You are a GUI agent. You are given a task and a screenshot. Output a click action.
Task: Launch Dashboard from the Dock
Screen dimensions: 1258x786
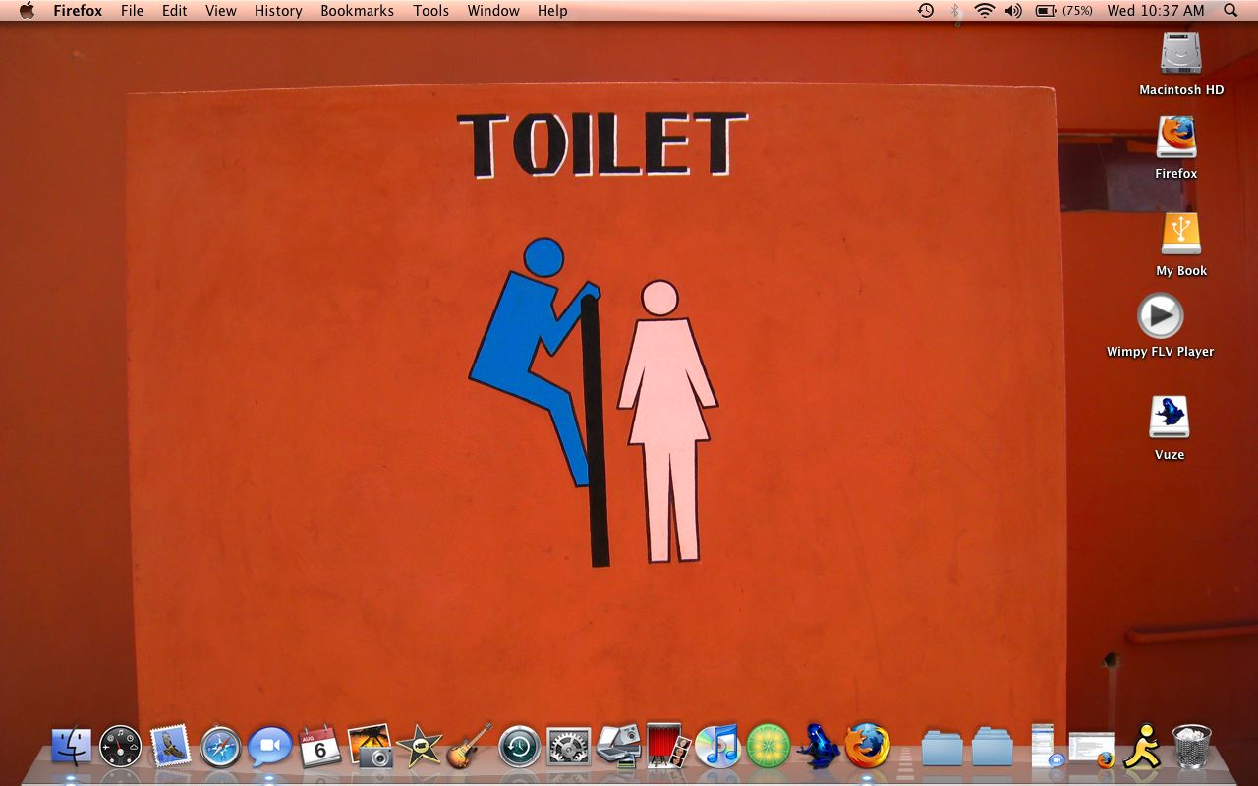120,747
